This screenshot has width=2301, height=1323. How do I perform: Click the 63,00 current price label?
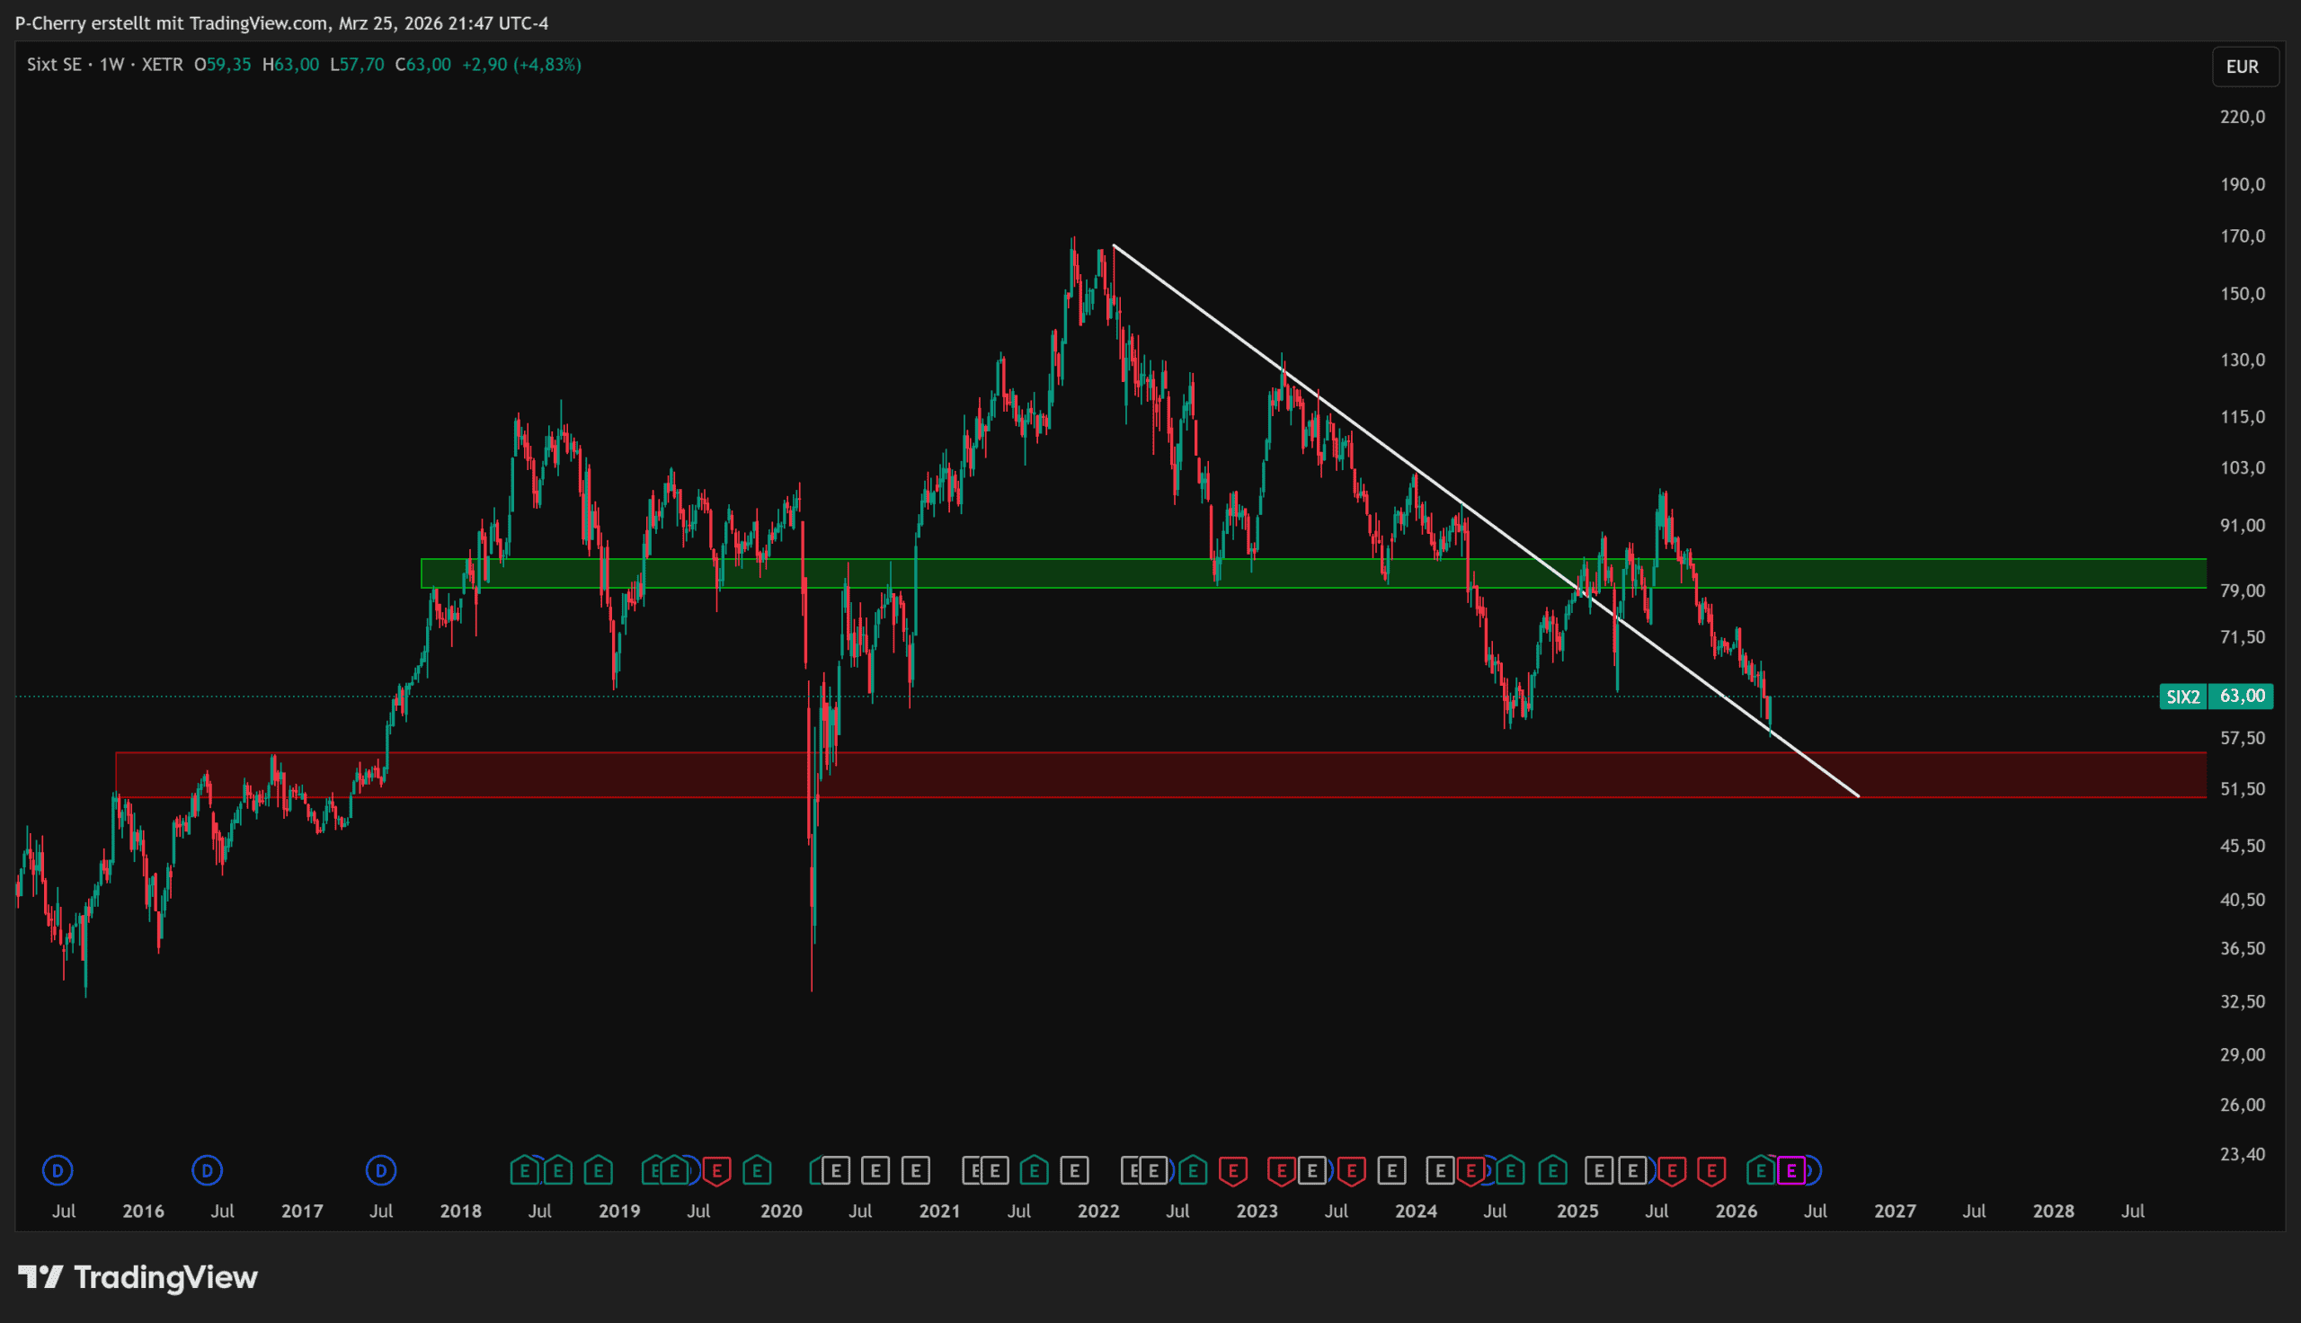pos(2241,697)
